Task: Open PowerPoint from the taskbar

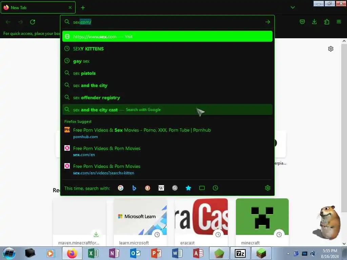Action: pos(156,253)
